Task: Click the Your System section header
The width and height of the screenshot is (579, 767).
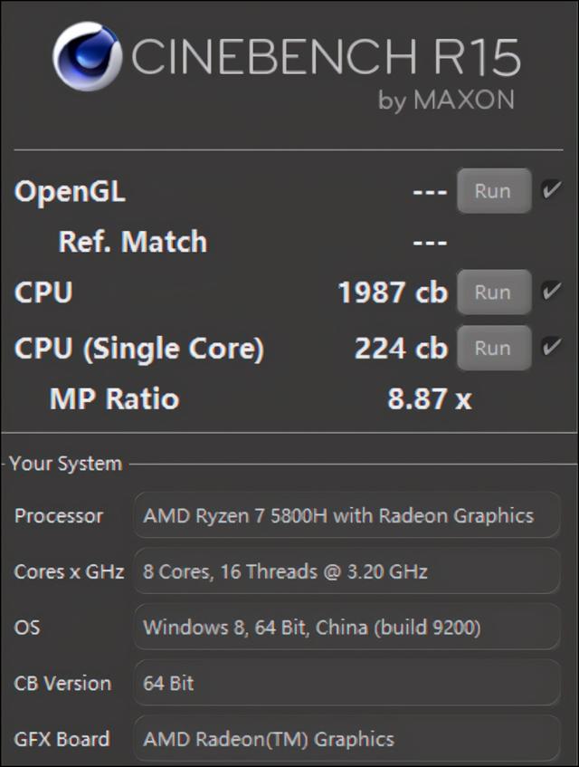Action: click(65, 464)
